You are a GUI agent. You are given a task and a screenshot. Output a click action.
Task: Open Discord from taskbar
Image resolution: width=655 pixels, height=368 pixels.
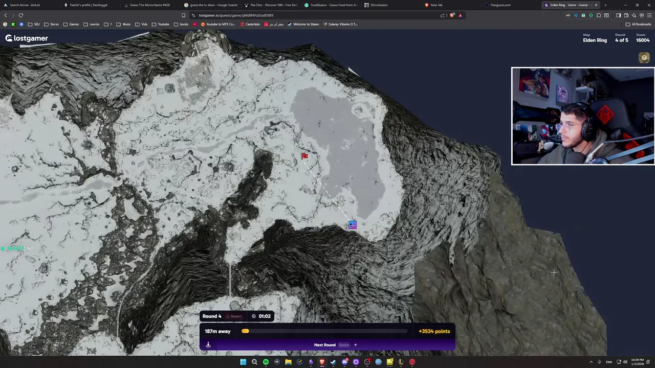coord(344,362)
